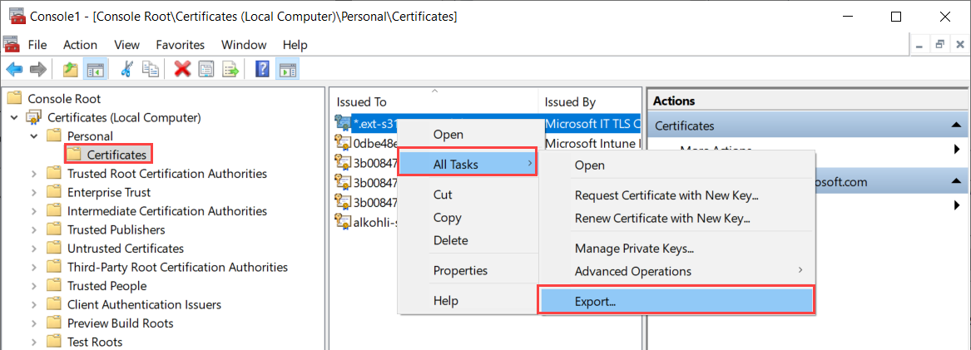Expand the Preview Build Roots node
Image resolution: width=971 pixels, height=350 pixels.
pyautogui.click(x=33, y=323)
